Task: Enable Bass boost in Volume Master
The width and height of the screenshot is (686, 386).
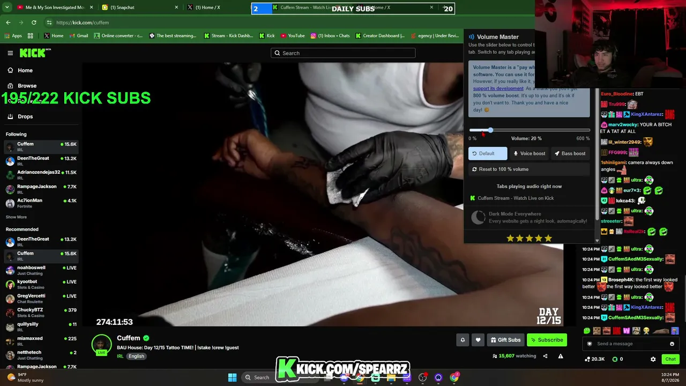Action: point(570,153)
